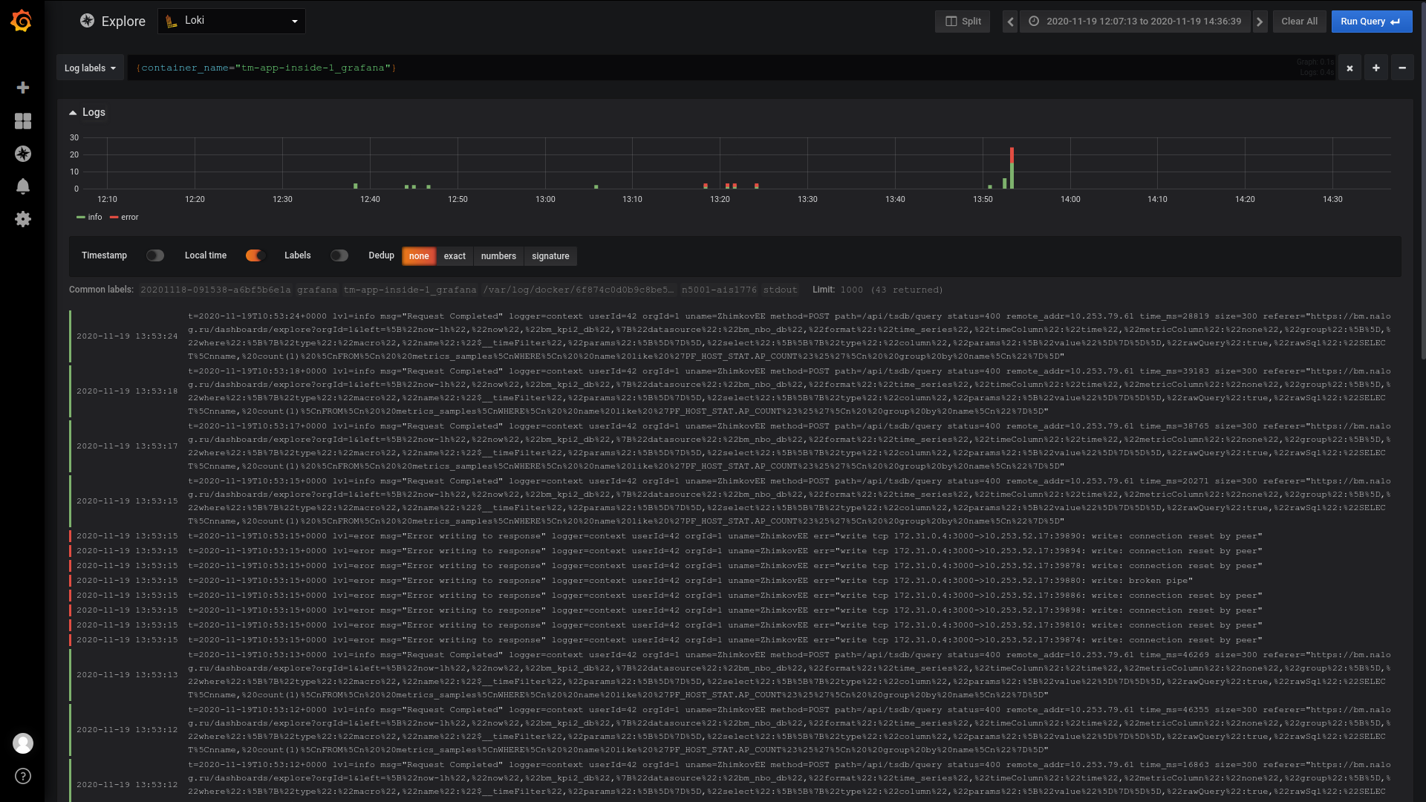Screen dimensions: 1426x802
Task: Open the Log labels dropdown
Action: pyautogui.click(x=90, y=68)
